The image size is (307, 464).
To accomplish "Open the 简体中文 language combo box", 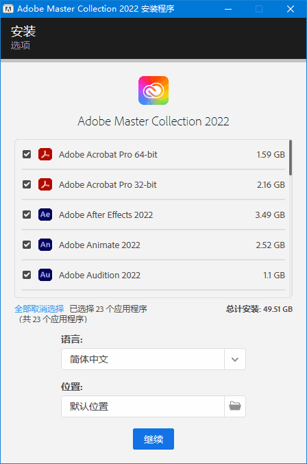I will (153, 359).
